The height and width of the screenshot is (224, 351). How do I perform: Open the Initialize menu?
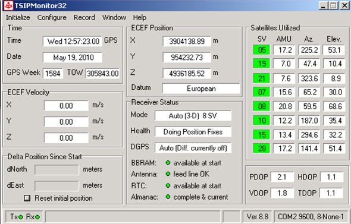tap(18, 17)
